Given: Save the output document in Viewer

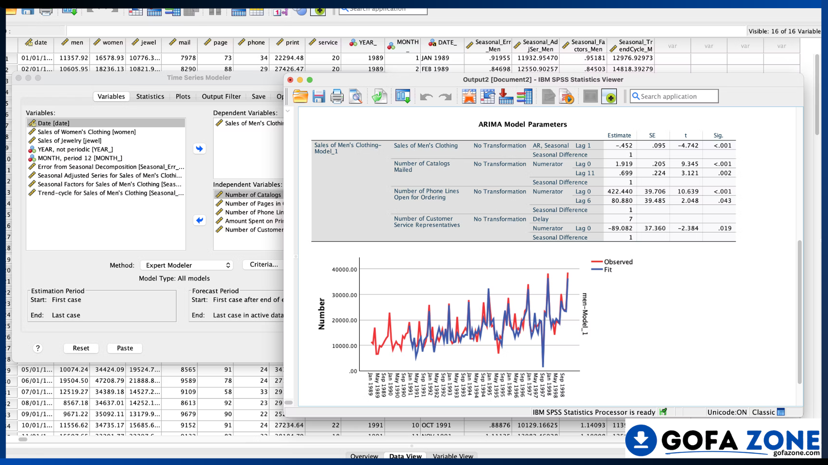Looking at the screenshot, I should (319, 96).
